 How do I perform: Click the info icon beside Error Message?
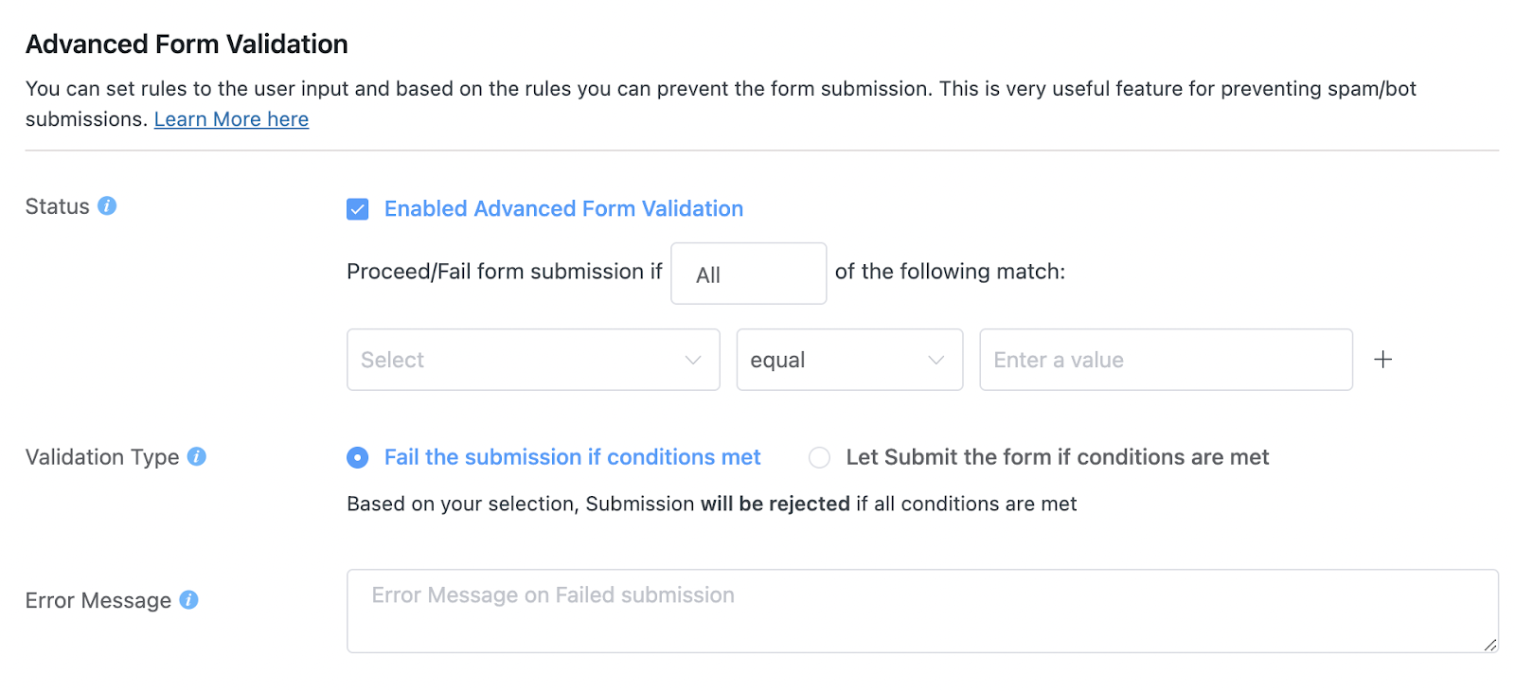[x=188, y=600]
